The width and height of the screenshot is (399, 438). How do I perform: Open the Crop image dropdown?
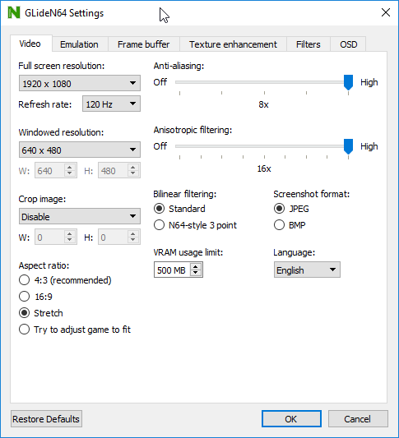[80, 216]
